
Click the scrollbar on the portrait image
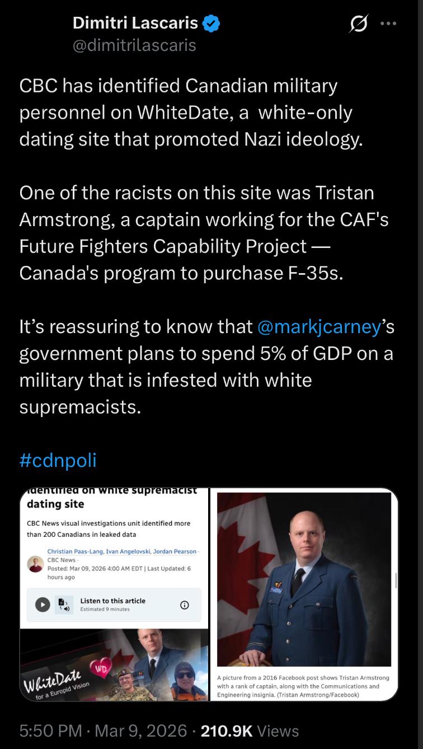(396, 581)
